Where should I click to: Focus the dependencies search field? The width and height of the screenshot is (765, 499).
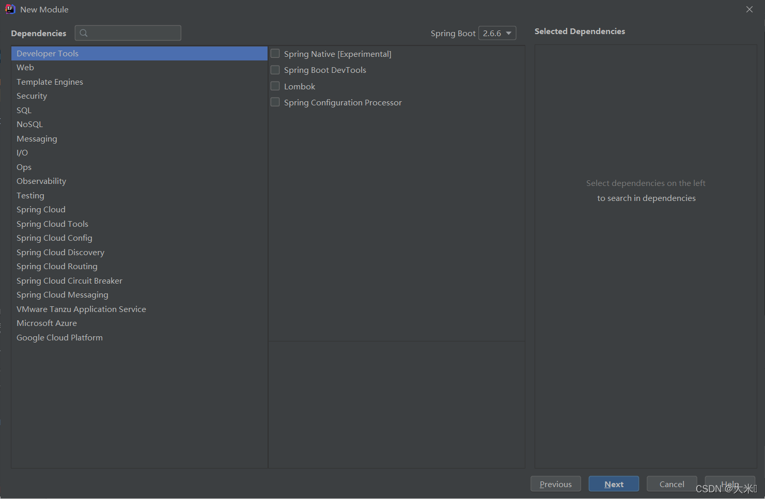point(128,33)
